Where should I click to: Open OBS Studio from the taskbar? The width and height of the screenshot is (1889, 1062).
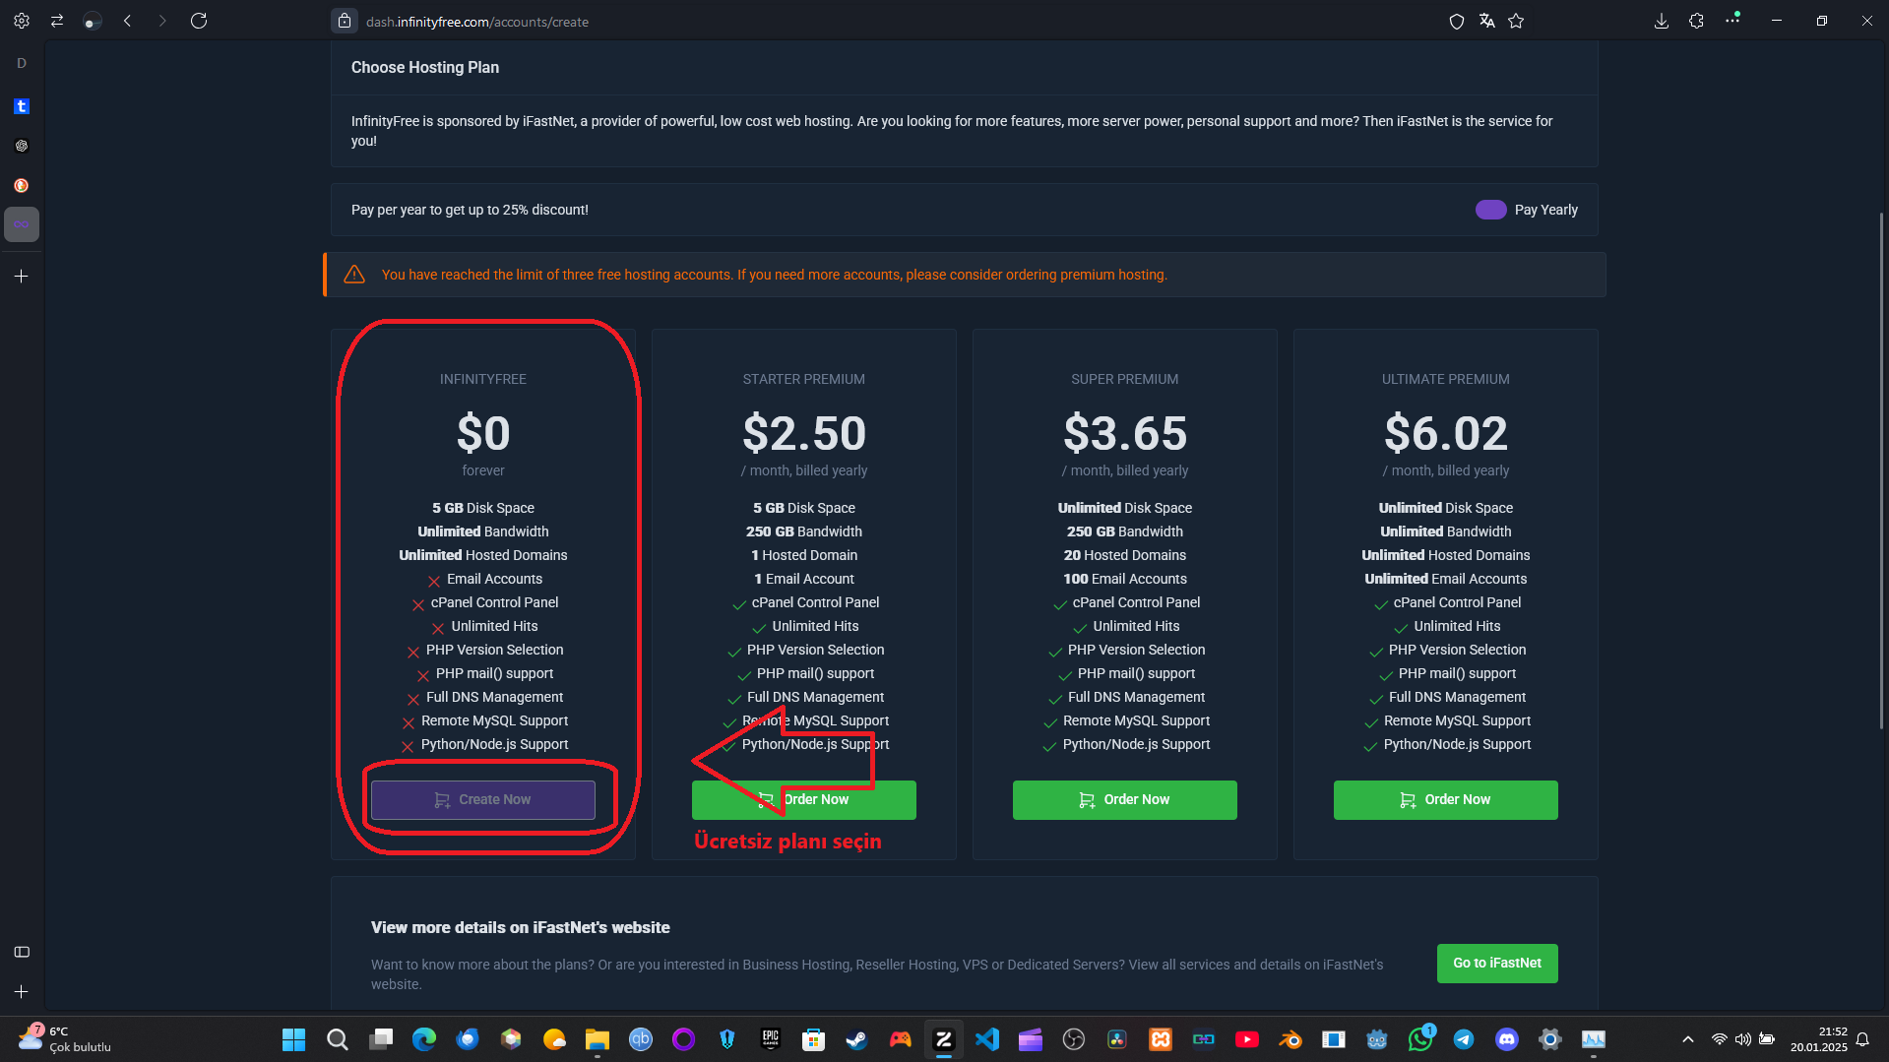(1074, 1039)
